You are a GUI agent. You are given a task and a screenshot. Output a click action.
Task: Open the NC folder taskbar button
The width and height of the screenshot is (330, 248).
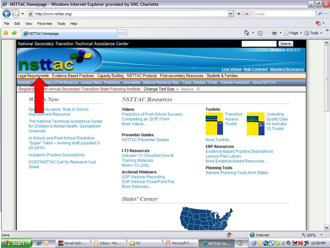pyautogui.click(x=145, y=244)
